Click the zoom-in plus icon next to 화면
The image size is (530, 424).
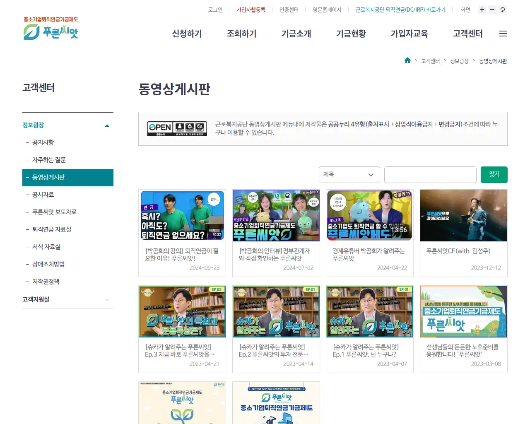pyautogui.click(x=482, y=10)
